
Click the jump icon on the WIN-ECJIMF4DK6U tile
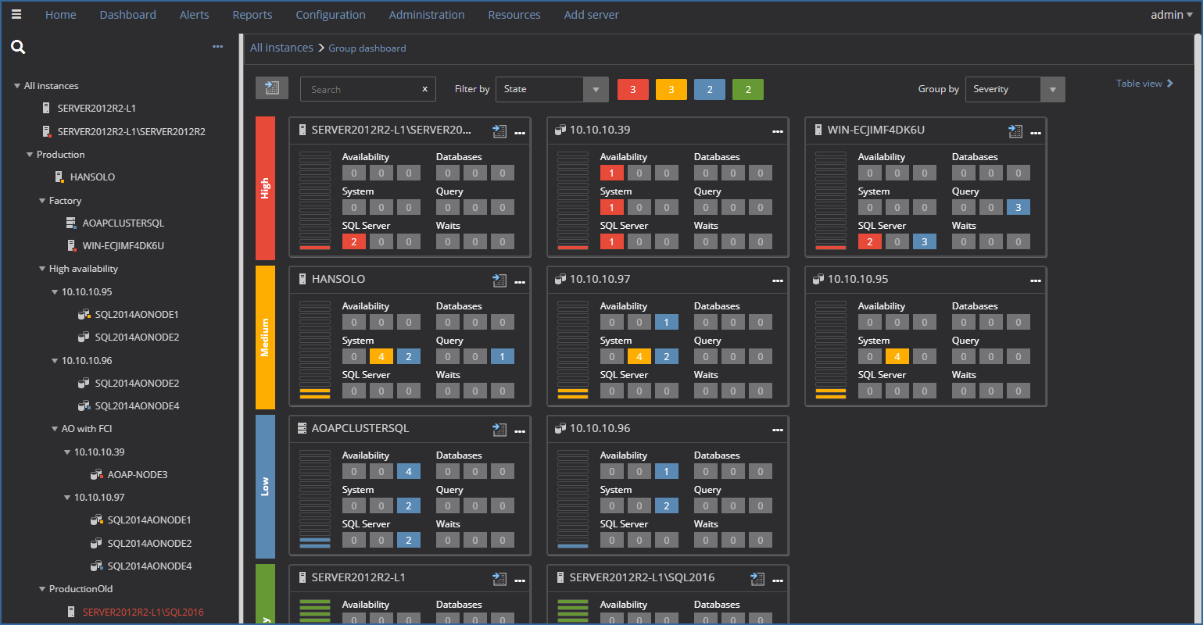pyautogui.click(x=1015, y=131)
